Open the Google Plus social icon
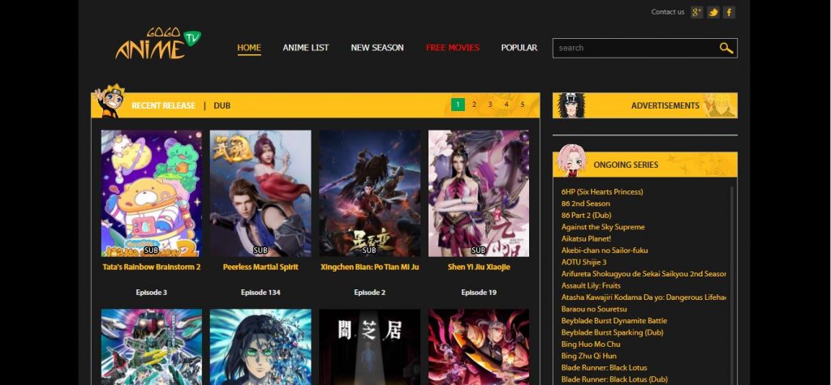Image resolution: width=831 pixels, height=385 pixels. pos(697,12)
